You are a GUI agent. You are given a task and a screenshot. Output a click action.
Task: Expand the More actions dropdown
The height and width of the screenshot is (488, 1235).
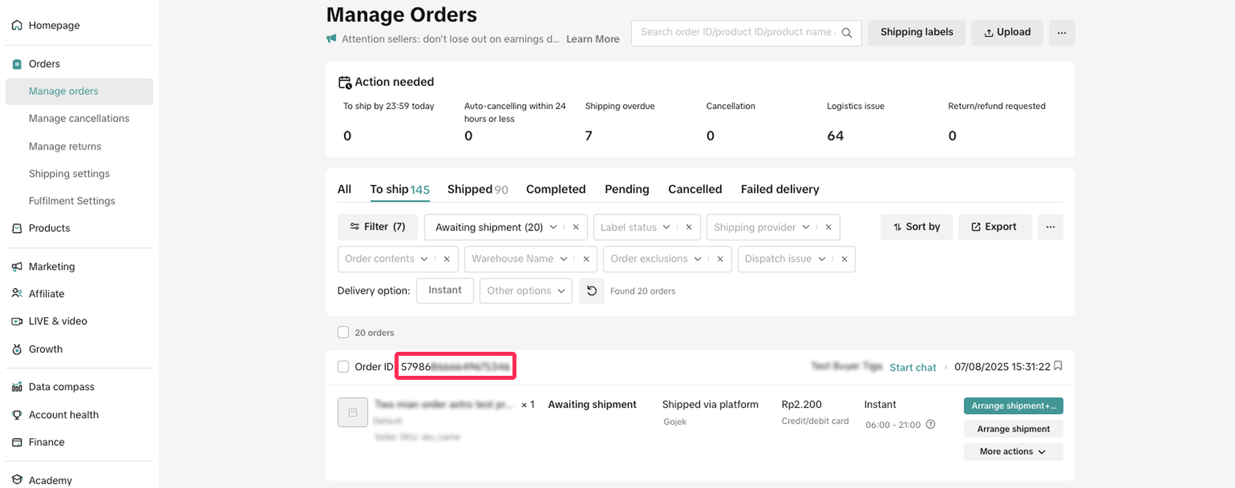pyautogui.click(x=1012, y=452)
